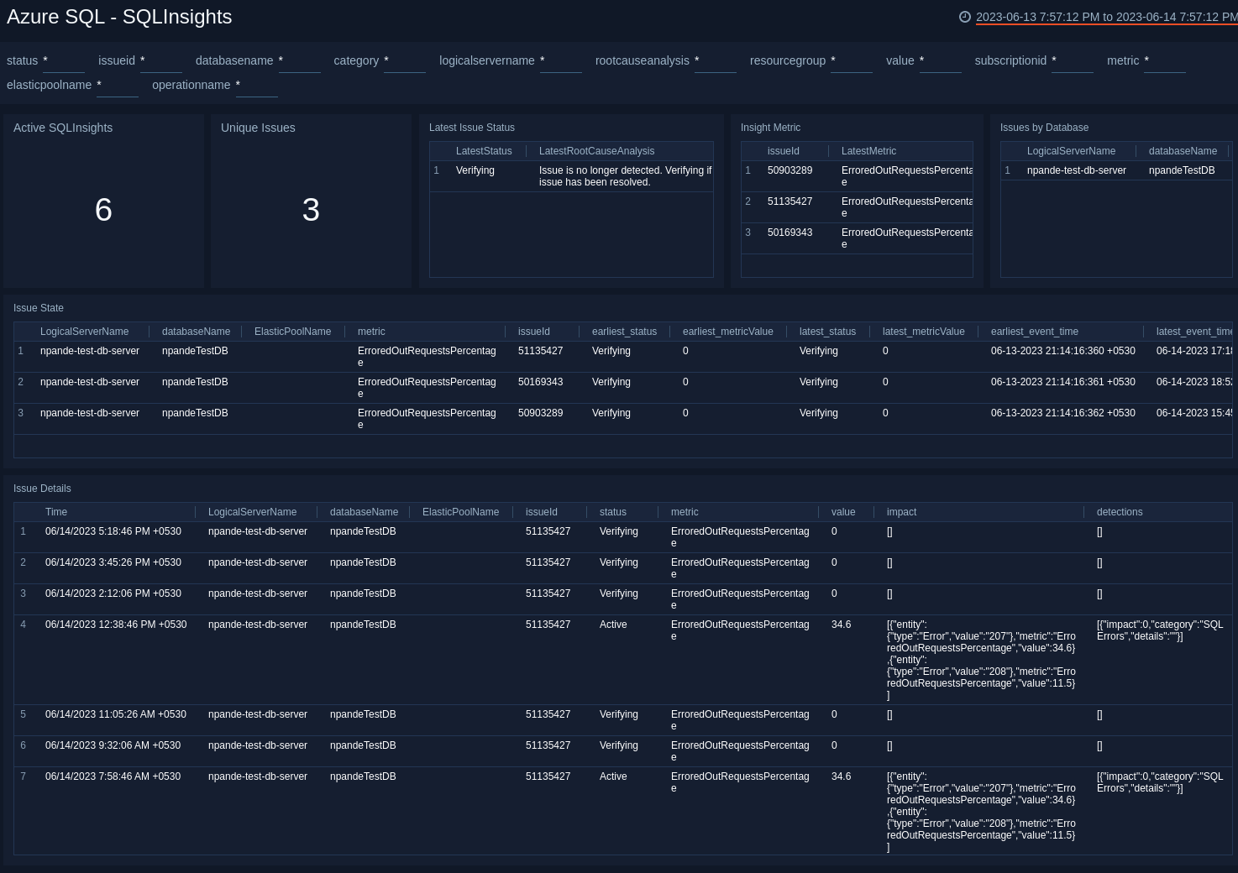Image resolution: width=1238 pixels, height=873 pixels.
Task: Click the 06/14/2023 11:05:26 AM row time
Action: pos(116,714)
